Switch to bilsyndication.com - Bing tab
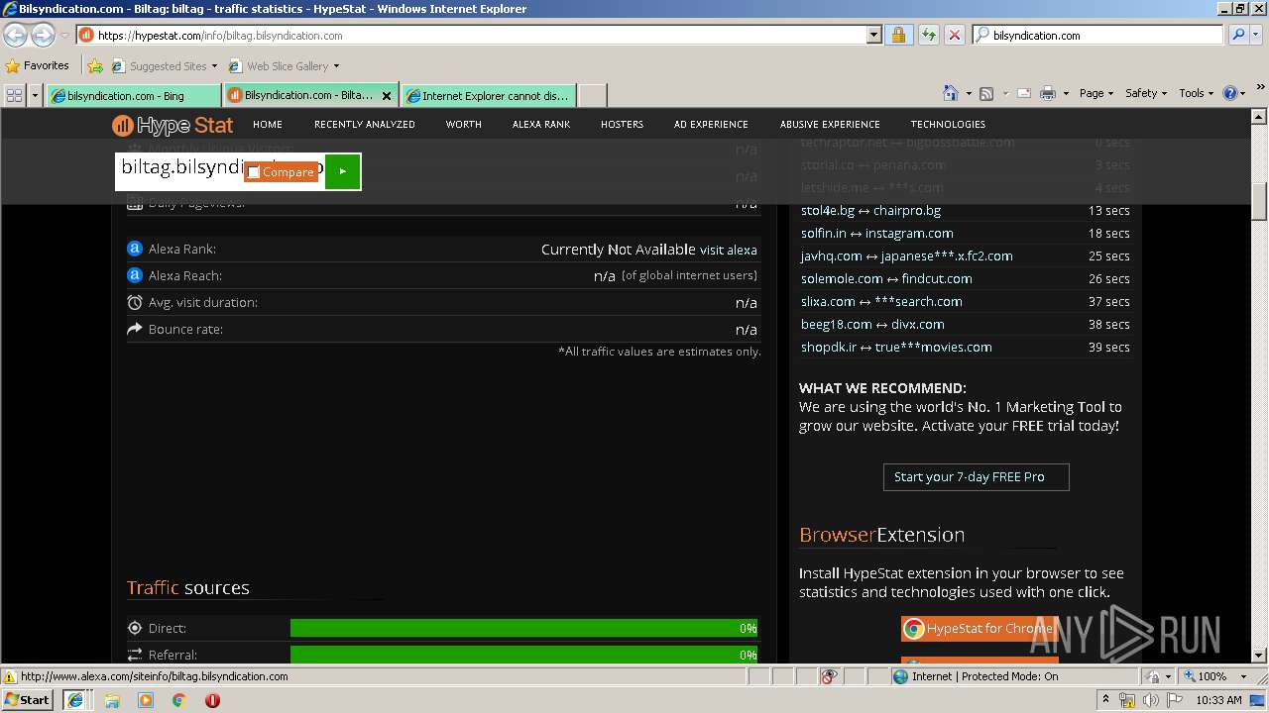This screenshot has width=1269, height=713. pos(133,96)
